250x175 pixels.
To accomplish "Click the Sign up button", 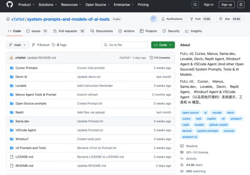I will click(227, 5).
